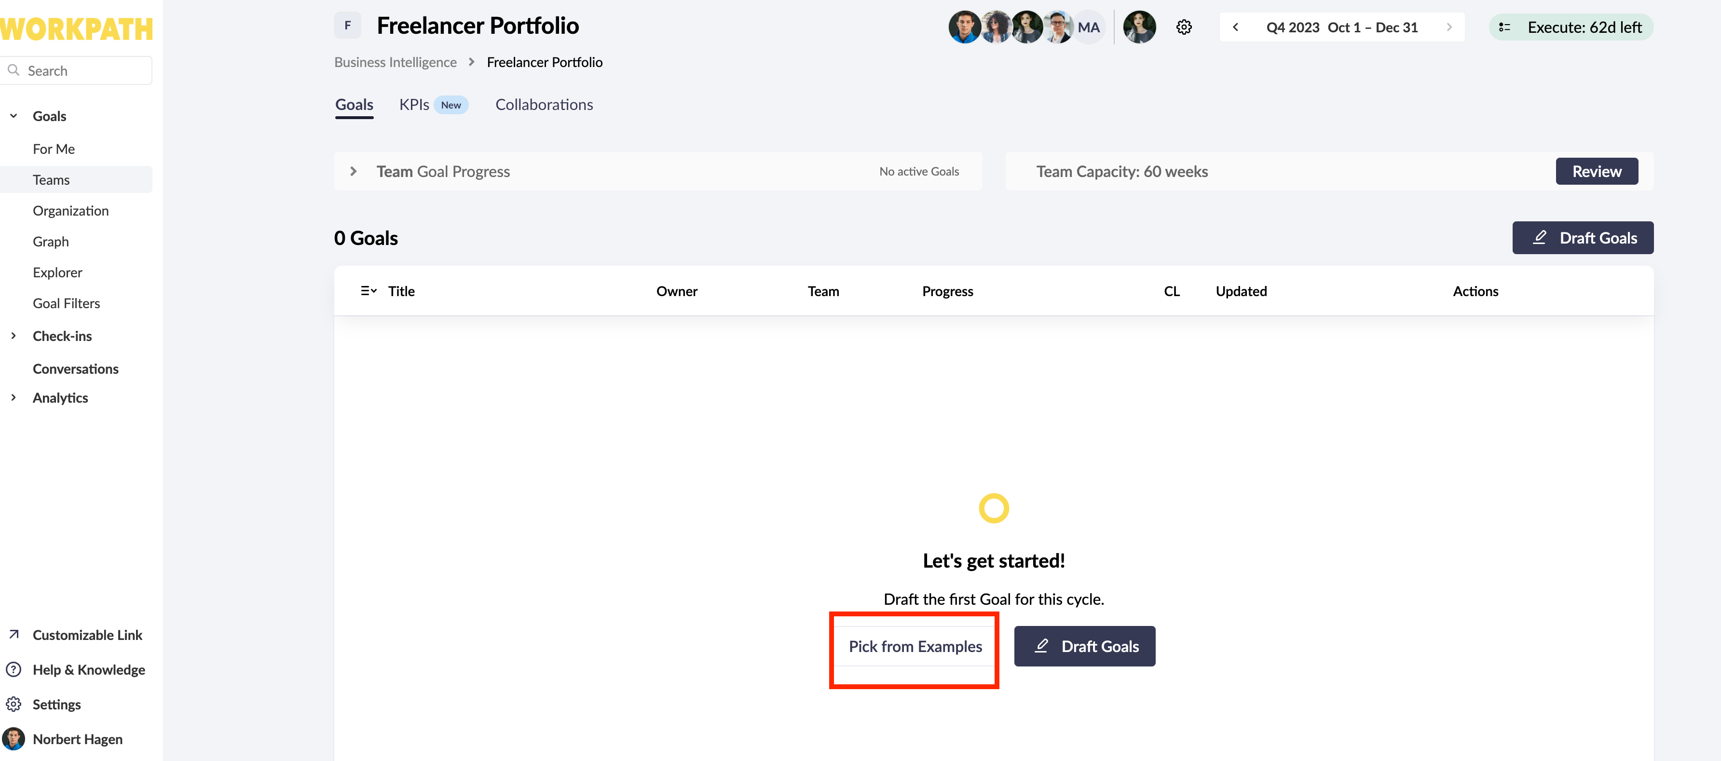Click the 0 Goals heading
Image resolution: width=1721 pixels, height=761 pixels.
[366, 238]
